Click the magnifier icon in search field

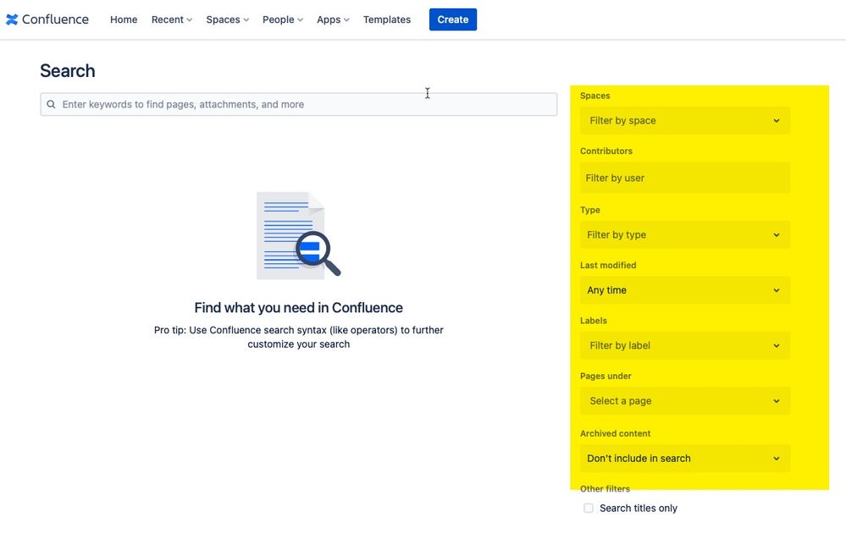pos(52,104)
